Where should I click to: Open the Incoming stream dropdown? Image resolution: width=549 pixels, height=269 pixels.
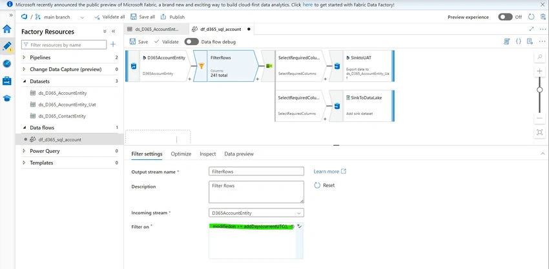256,213
